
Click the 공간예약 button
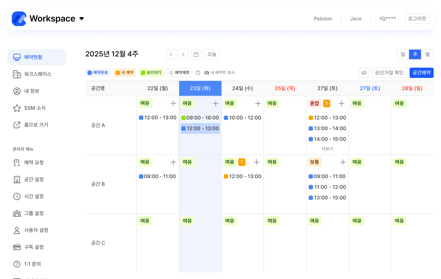point(421,73)
